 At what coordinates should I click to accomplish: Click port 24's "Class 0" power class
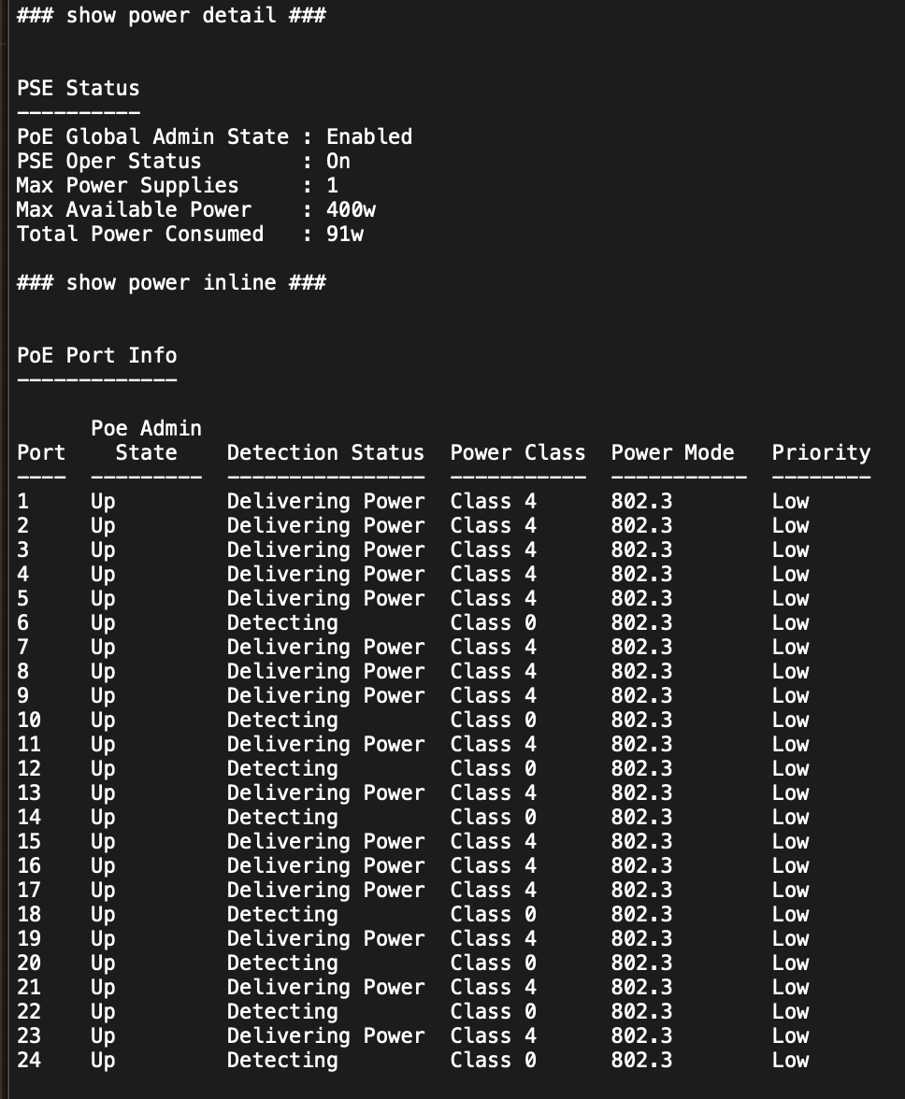click(x=493, y=1060)
